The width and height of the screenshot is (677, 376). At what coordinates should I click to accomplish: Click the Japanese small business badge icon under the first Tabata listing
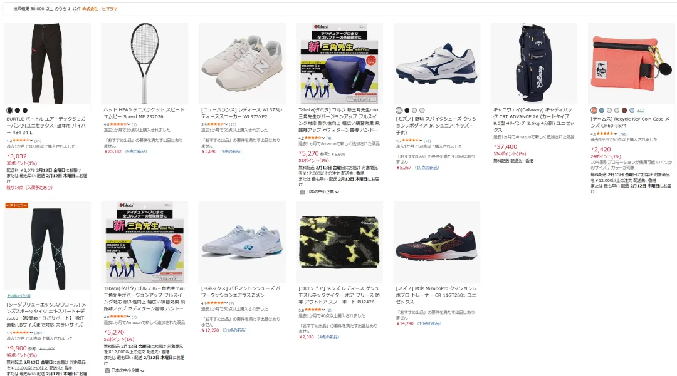[x=302, y=192]
